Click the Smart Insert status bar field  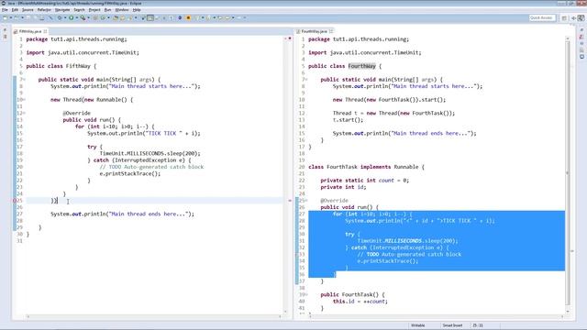point(452,325)
